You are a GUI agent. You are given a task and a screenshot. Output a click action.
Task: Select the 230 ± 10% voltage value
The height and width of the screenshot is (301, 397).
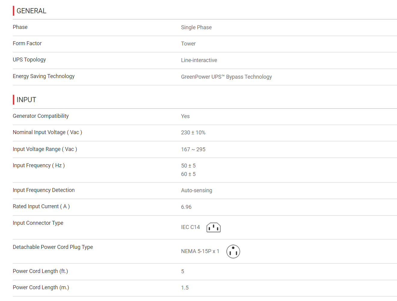point(193,133)
